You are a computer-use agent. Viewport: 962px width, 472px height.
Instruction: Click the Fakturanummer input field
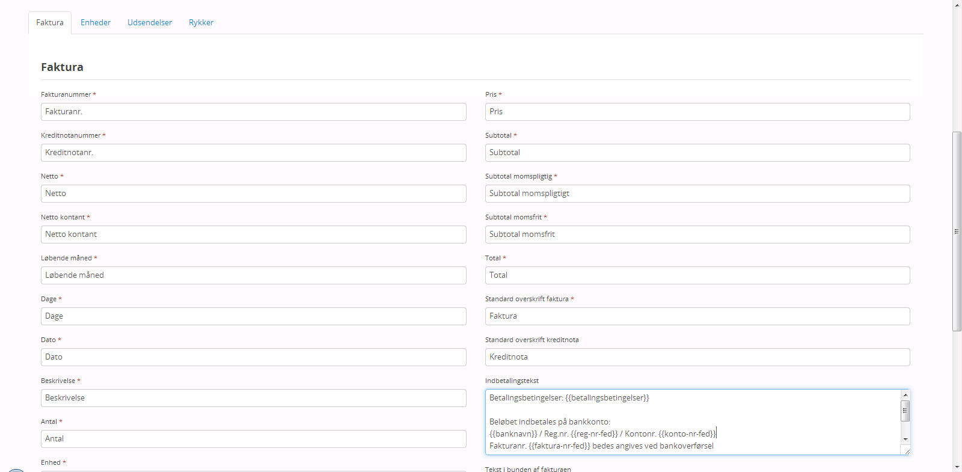click(x=253, y=112)
